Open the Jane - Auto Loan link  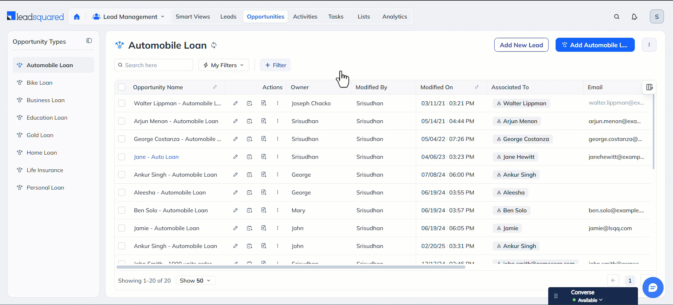point(156,157)
